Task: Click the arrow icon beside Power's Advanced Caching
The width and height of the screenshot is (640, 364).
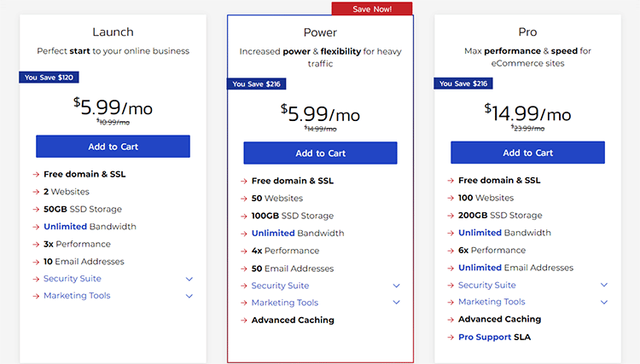Action: point(243,321)
